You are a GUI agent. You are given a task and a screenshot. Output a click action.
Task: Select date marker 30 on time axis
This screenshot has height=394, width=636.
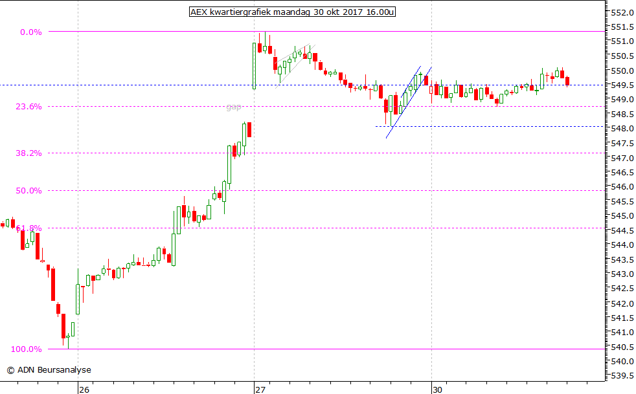[x=437, y=389]
